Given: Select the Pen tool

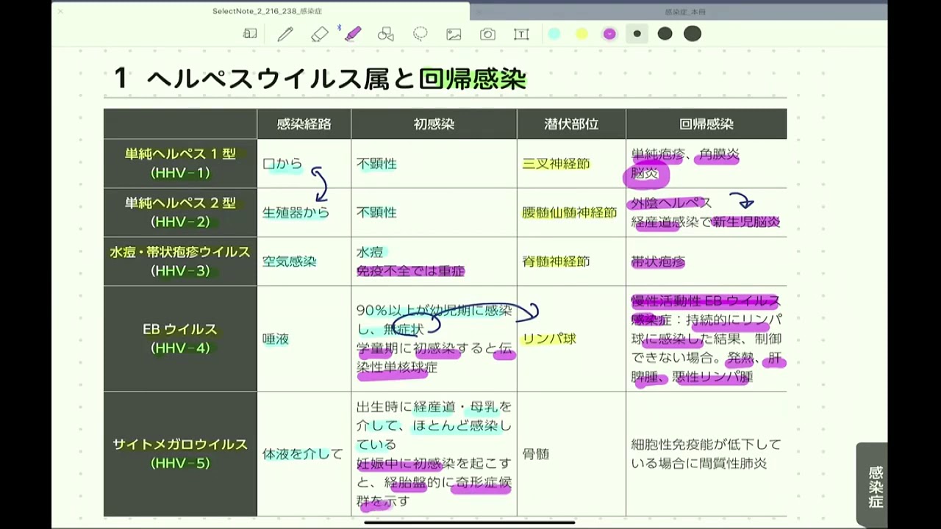Looking at the screenshot, I should [x=285, y=34].
